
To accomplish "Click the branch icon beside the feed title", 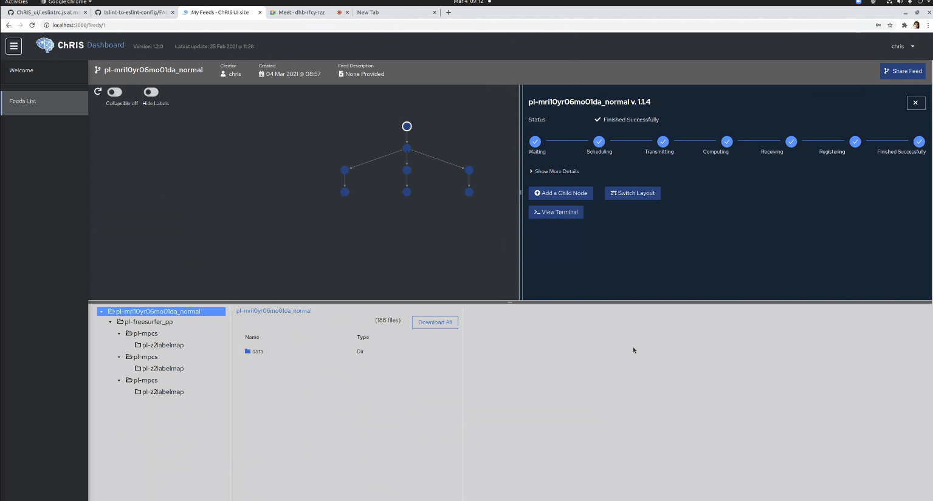I will coord(97,70).
